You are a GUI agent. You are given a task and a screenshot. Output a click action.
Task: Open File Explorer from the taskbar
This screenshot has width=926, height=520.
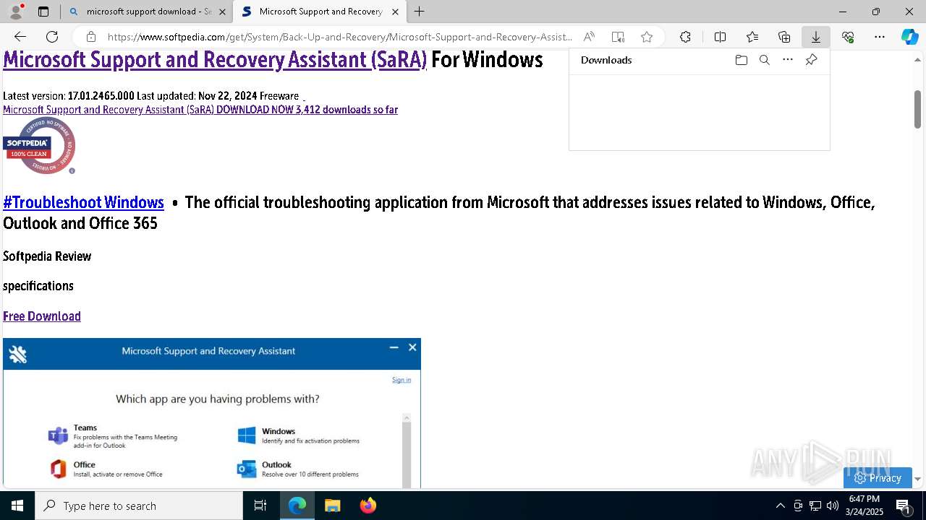click(332, 506)
